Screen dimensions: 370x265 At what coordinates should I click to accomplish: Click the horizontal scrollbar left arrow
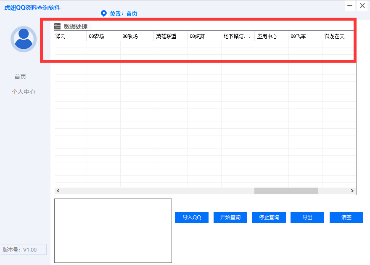pyautogui.click(x=58, y=191)
